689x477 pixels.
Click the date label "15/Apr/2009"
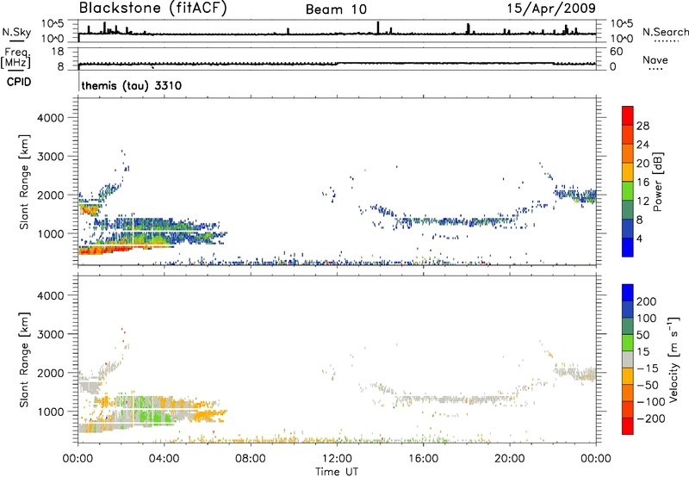point(551,9)
